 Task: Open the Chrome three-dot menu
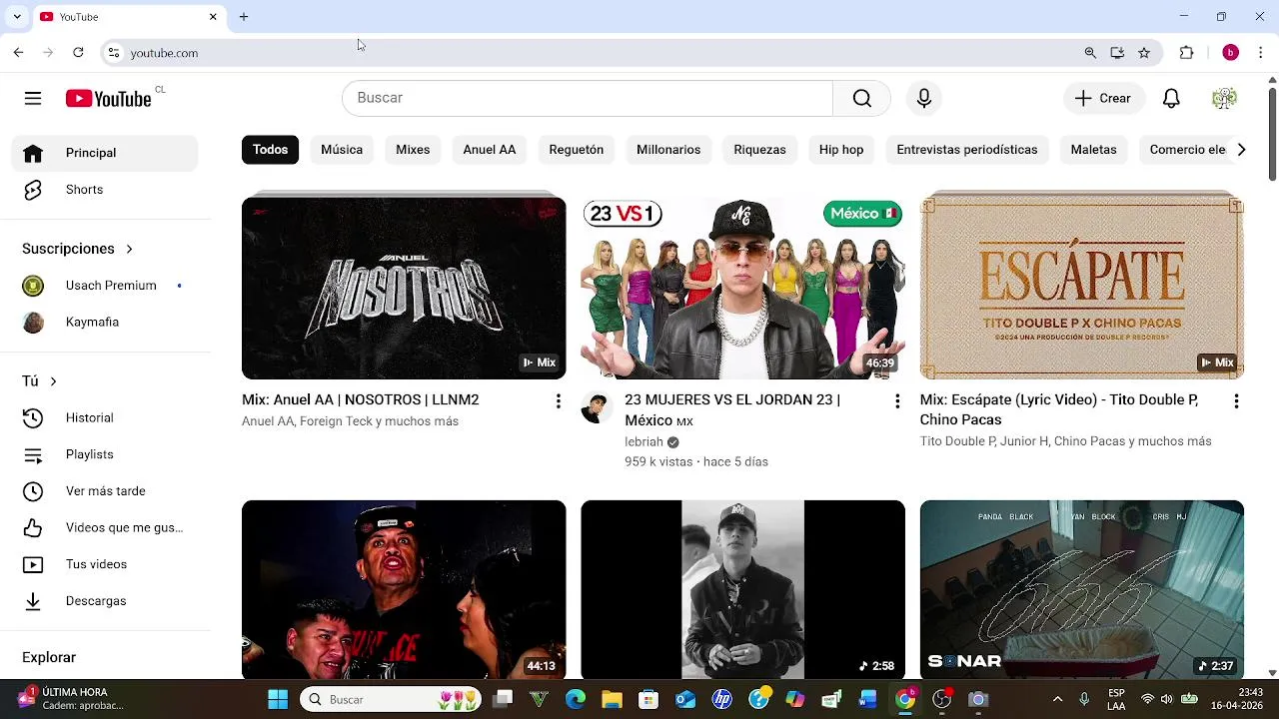[x=1261, y=53]
